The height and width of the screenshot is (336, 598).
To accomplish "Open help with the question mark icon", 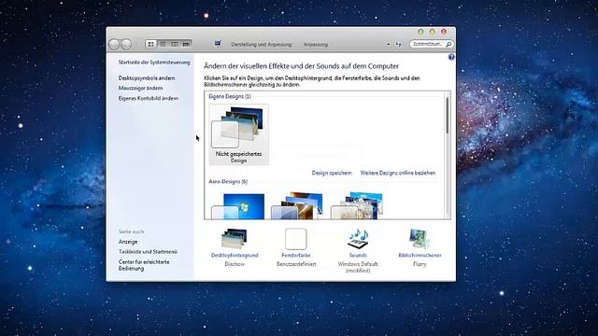I will point(451,57).
